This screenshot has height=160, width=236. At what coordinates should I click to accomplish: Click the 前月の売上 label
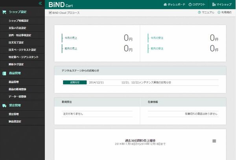tap(71, 48)
